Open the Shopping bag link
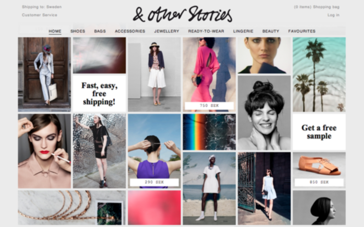 click(317, 7)
